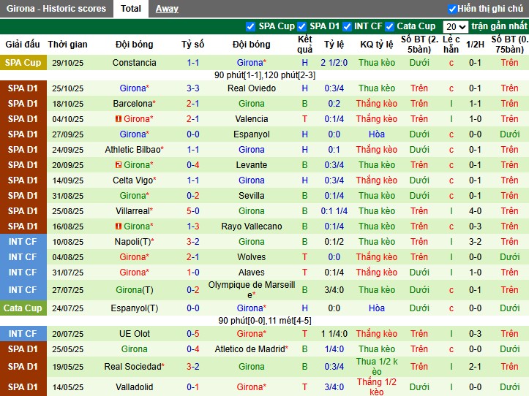Open Real Oviedo team link

[x=252, y=88]
